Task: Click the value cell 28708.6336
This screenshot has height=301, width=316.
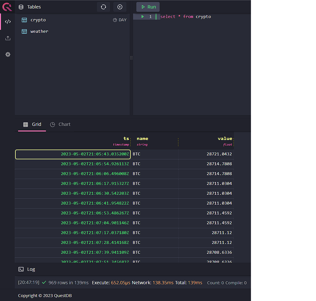Action: (x=206, y=252)
